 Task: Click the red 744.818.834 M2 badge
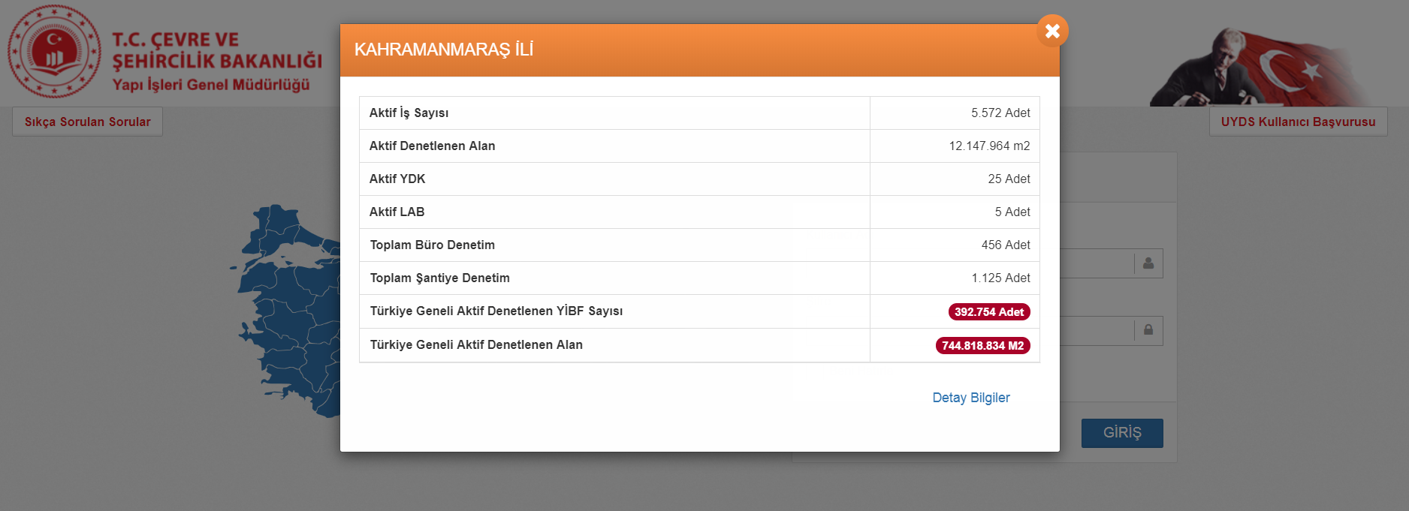pyautogui.click(x=982, y=346)
